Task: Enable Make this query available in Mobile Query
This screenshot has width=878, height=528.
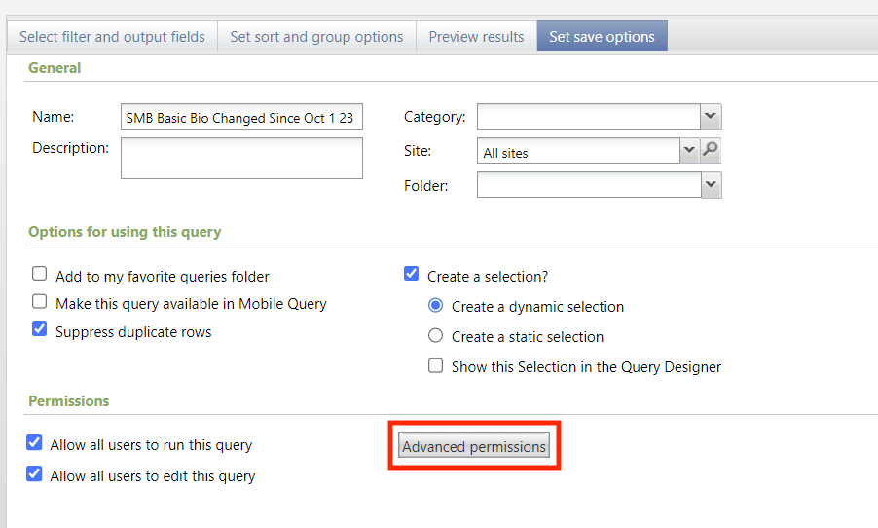Action: pyautogui.click(x=39, y=302)
